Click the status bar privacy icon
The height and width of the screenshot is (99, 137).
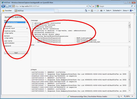coord(119,97)
